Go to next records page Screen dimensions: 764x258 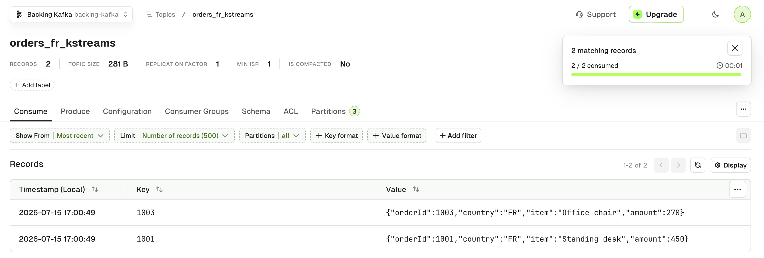click(678, 165)
